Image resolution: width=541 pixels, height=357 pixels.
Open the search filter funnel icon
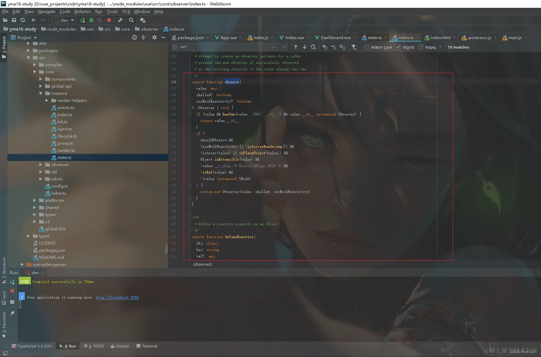(354, 47)
